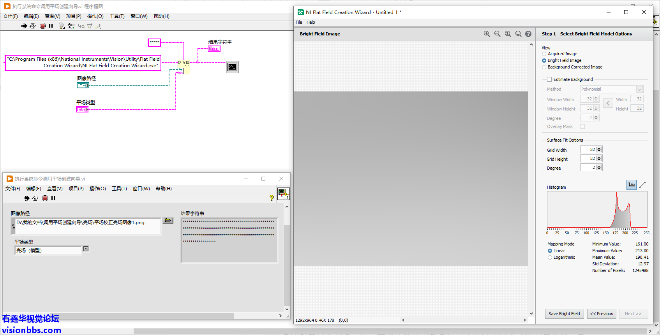The height and width of the screenshot is (335, 660).
Task: Click the histogram graph area
Action: coord(597,209)
